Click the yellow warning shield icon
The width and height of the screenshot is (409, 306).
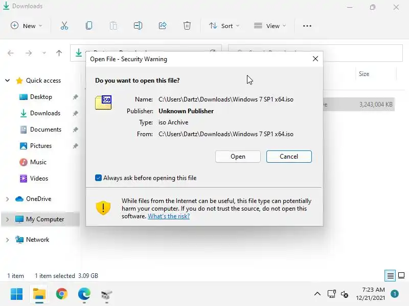pyautogui.click(x=103, y=208)
